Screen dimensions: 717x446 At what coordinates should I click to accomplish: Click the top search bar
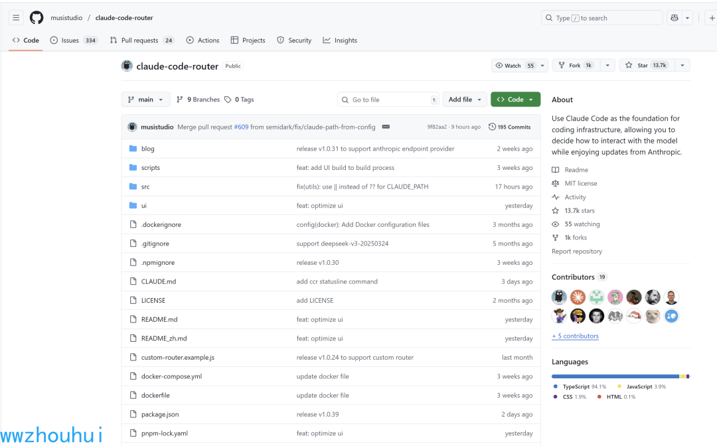pos(601,18)
